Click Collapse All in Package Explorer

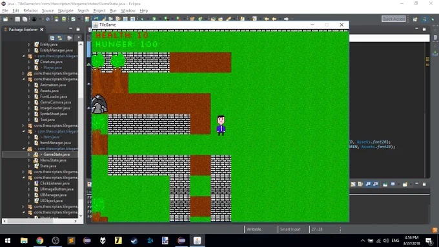52,38
